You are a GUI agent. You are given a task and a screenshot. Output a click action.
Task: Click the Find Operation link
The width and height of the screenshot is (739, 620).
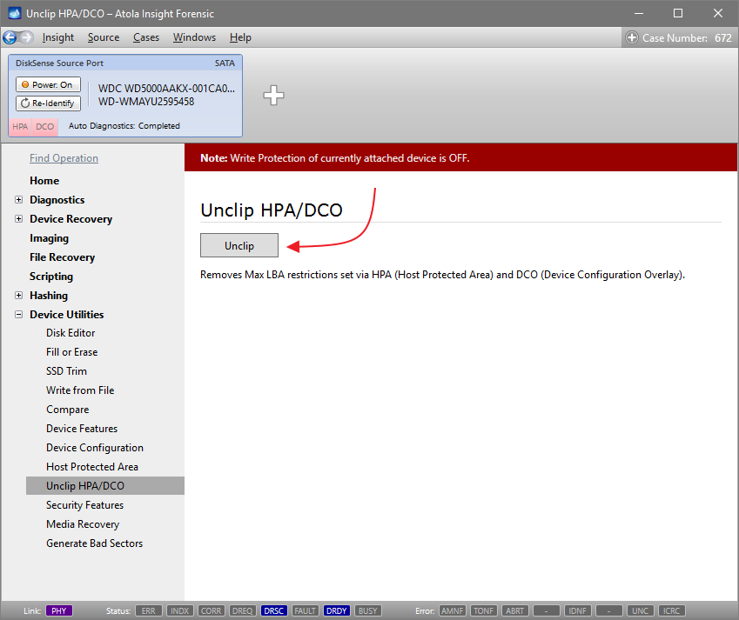(x=64, y=158)
